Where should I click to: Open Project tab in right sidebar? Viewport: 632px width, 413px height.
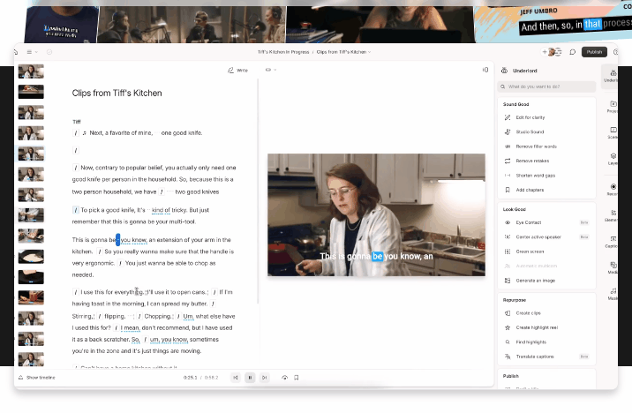pyautogui.click(x=613, y=107)
